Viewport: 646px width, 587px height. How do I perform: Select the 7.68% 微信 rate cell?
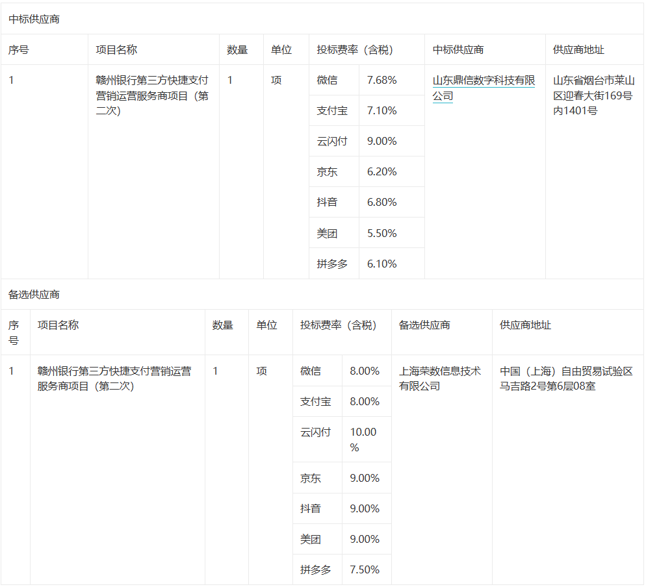pos(381,81)
